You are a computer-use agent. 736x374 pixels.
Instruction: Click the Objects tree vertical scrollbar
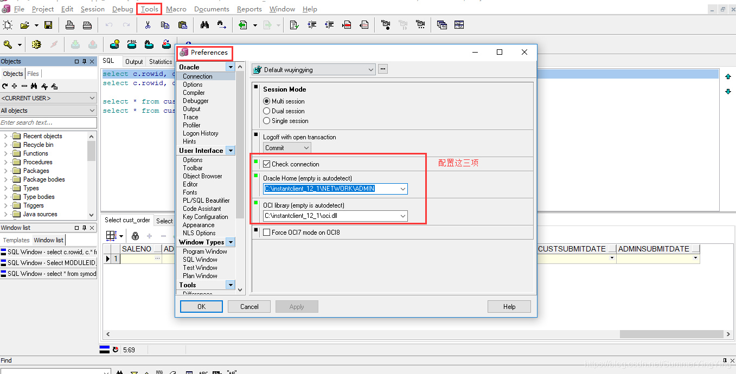coord(91,151)
